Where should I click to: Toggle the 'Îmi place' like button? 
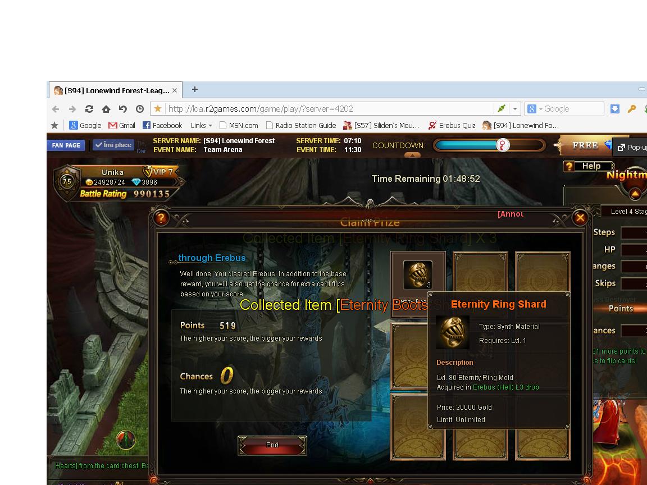pyautogui.click(x=113, y=145)
